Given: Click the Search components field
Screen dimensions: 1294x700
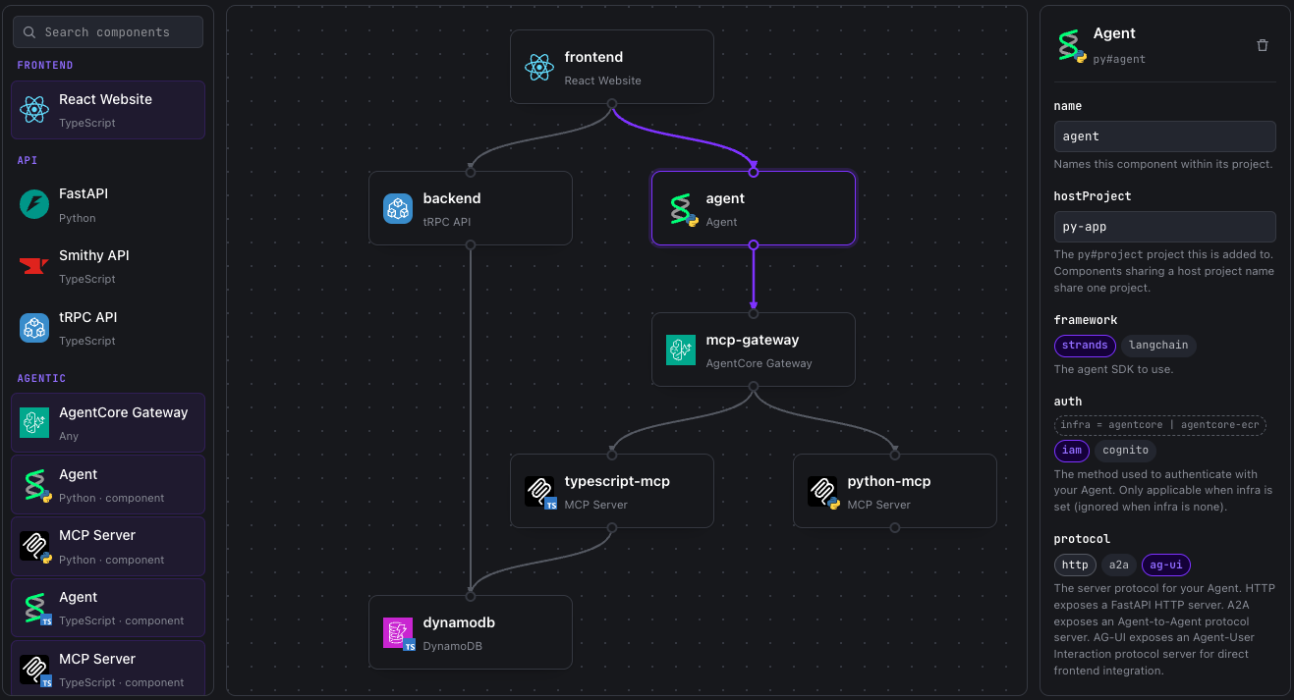Looking at the screenshot, I should click(x=108, y=32).
